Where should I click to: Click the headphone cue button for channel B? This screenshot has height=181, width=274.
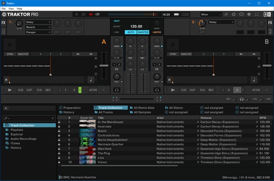tap(157, 90)
